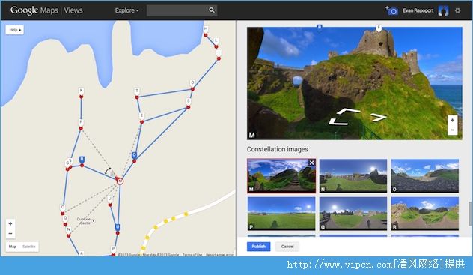Click the forward navigation arrow in panorama
473x275 pixels.
[x=349, y=112]
